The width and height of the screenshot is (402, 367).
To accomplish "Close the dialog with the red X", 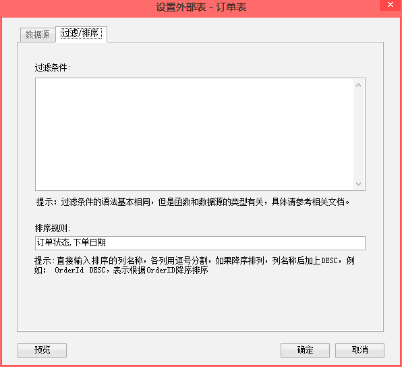I will (391, 5).
